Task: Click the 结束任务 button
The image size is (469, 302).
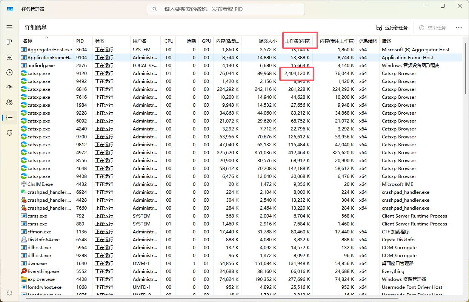Action: click(432, 27)
